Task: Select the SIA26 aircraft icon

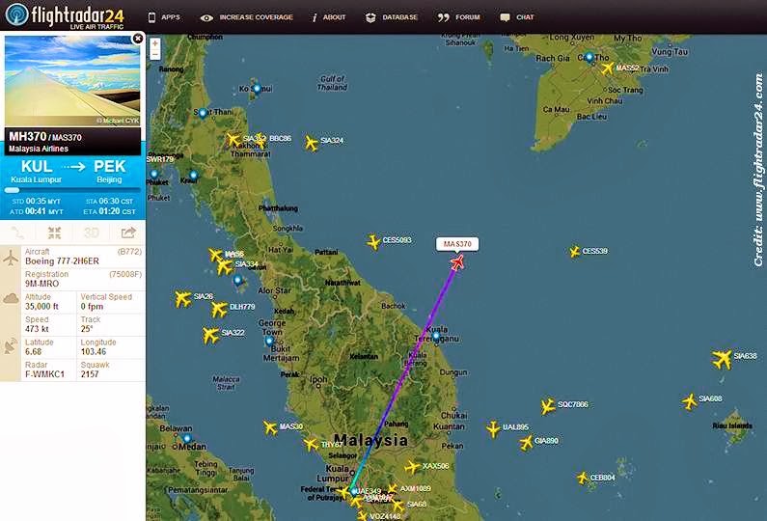Action: click(183, 298)
